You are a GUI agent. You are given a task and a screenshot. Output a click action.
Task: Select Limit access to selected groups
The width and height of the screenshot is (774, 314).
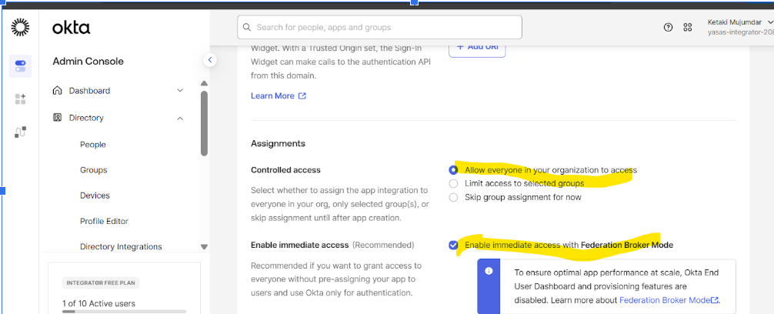pos(454,183)
